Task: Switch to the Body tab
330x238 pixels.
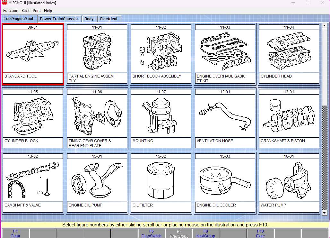Action: (89, 19)
